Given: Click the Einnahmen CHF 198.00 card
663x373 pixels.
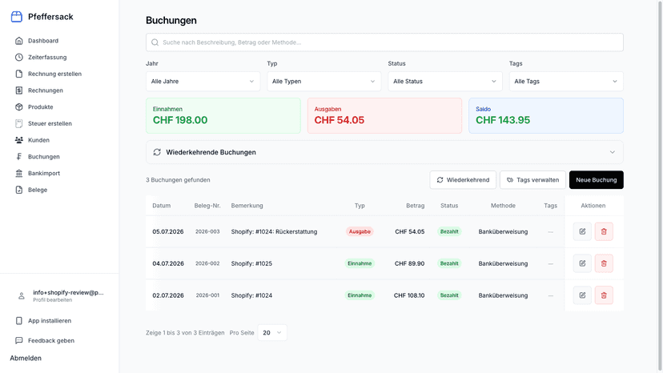Looking at the screenshot, I should [223, 115].
